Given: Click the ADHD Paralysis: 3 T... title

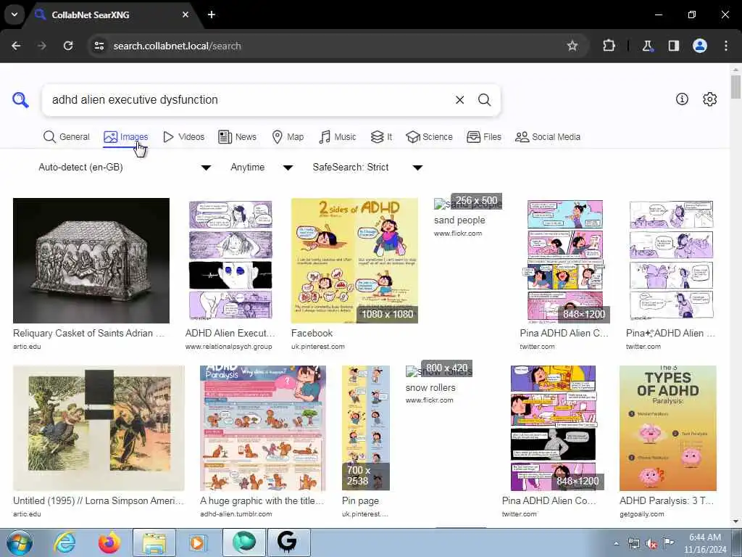Looking at the screenshot, I should point(667,500).
